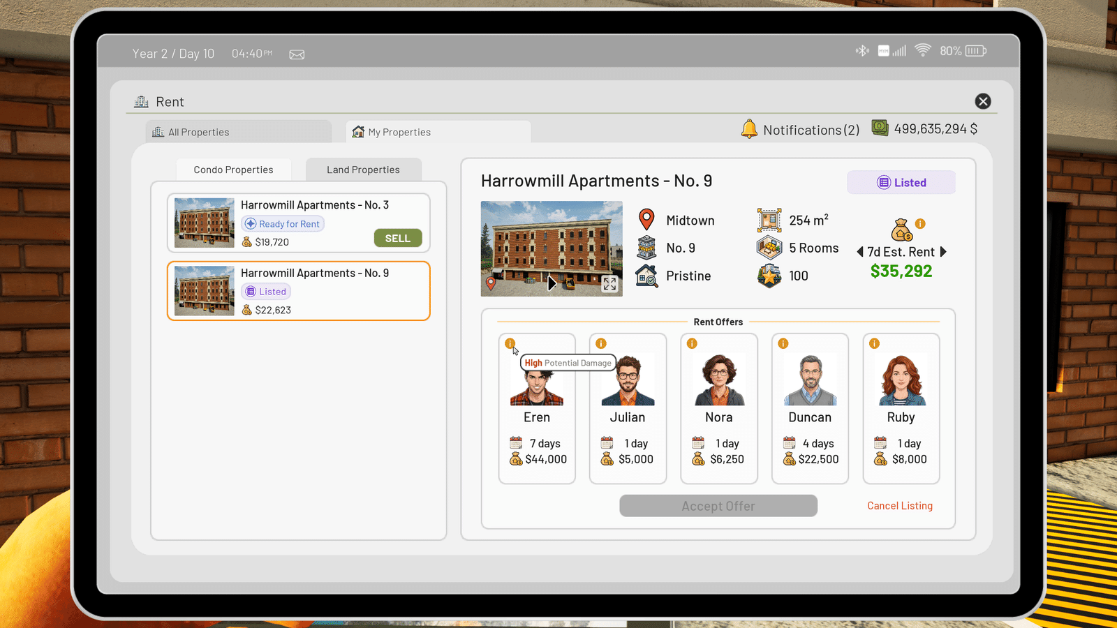Open info icon on Duncan's offer card

point(783,343)
